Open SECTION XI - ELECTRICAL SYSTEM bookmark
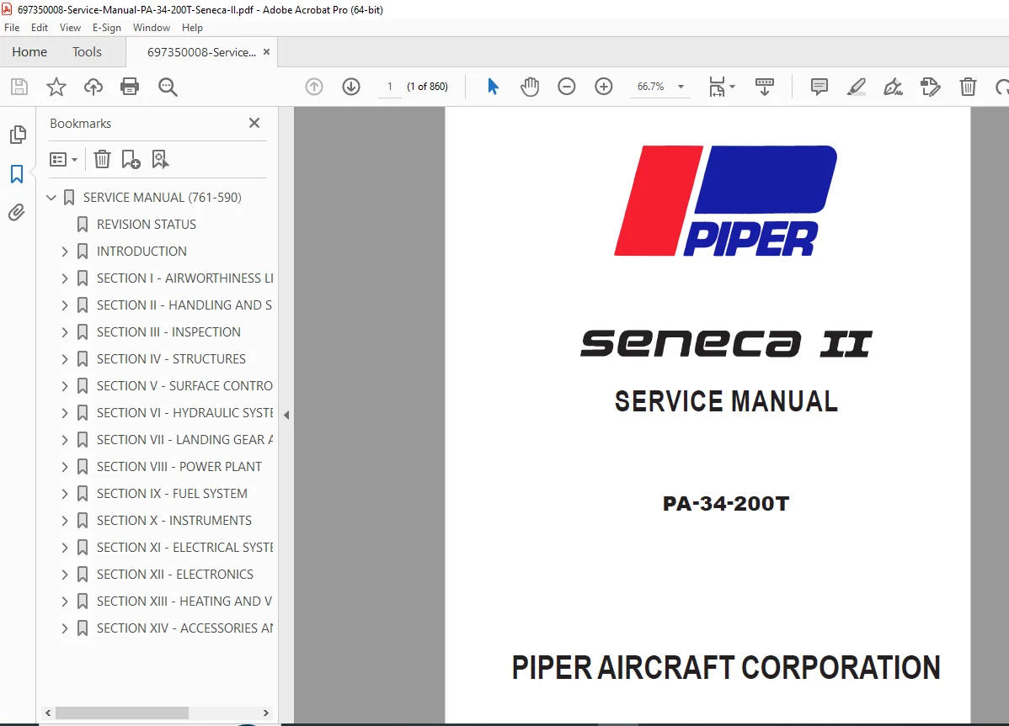Image resolution: width=1009 pixels, height=726 pixels. click(184, 548)
